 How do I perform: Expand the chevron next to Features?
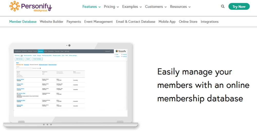(99, 7)
